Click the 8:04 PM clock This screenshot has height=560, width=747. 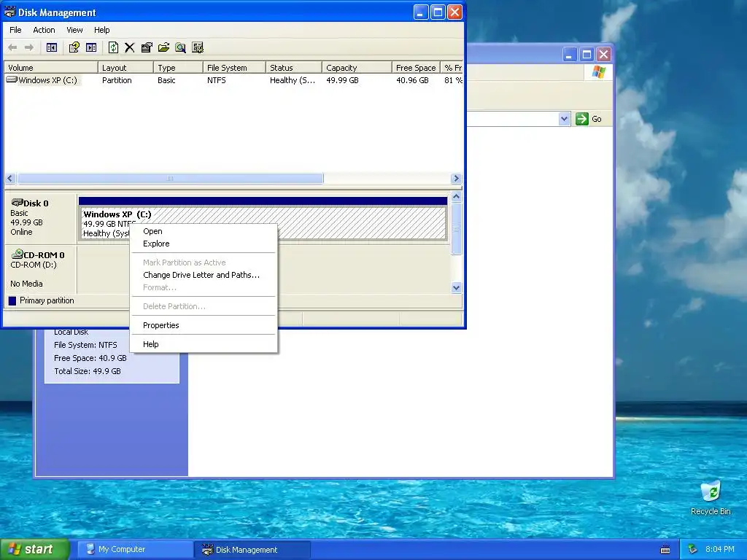(x=719, y=550)
